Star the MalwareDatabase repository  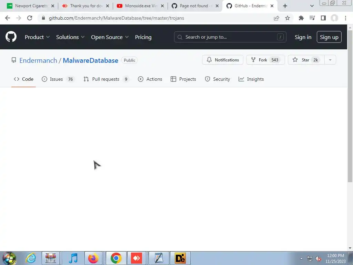coord(306,60)
